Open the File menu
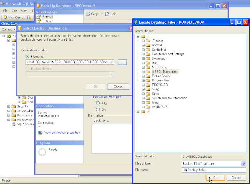The height and width of the screenshot is (184, 250). (x=5, y=11)
